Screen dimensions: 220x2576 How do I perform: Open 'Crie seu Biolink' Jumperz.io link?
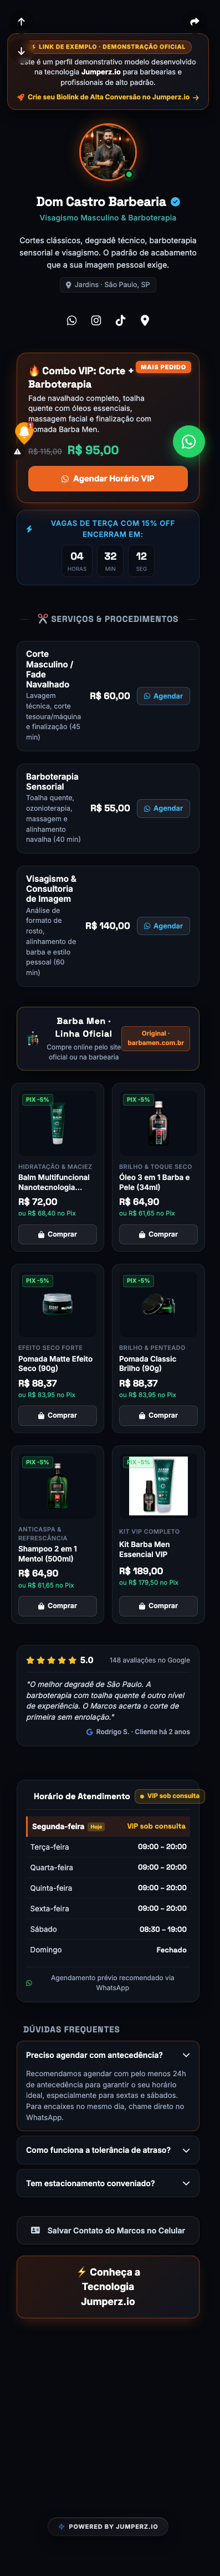coord(108,97)
